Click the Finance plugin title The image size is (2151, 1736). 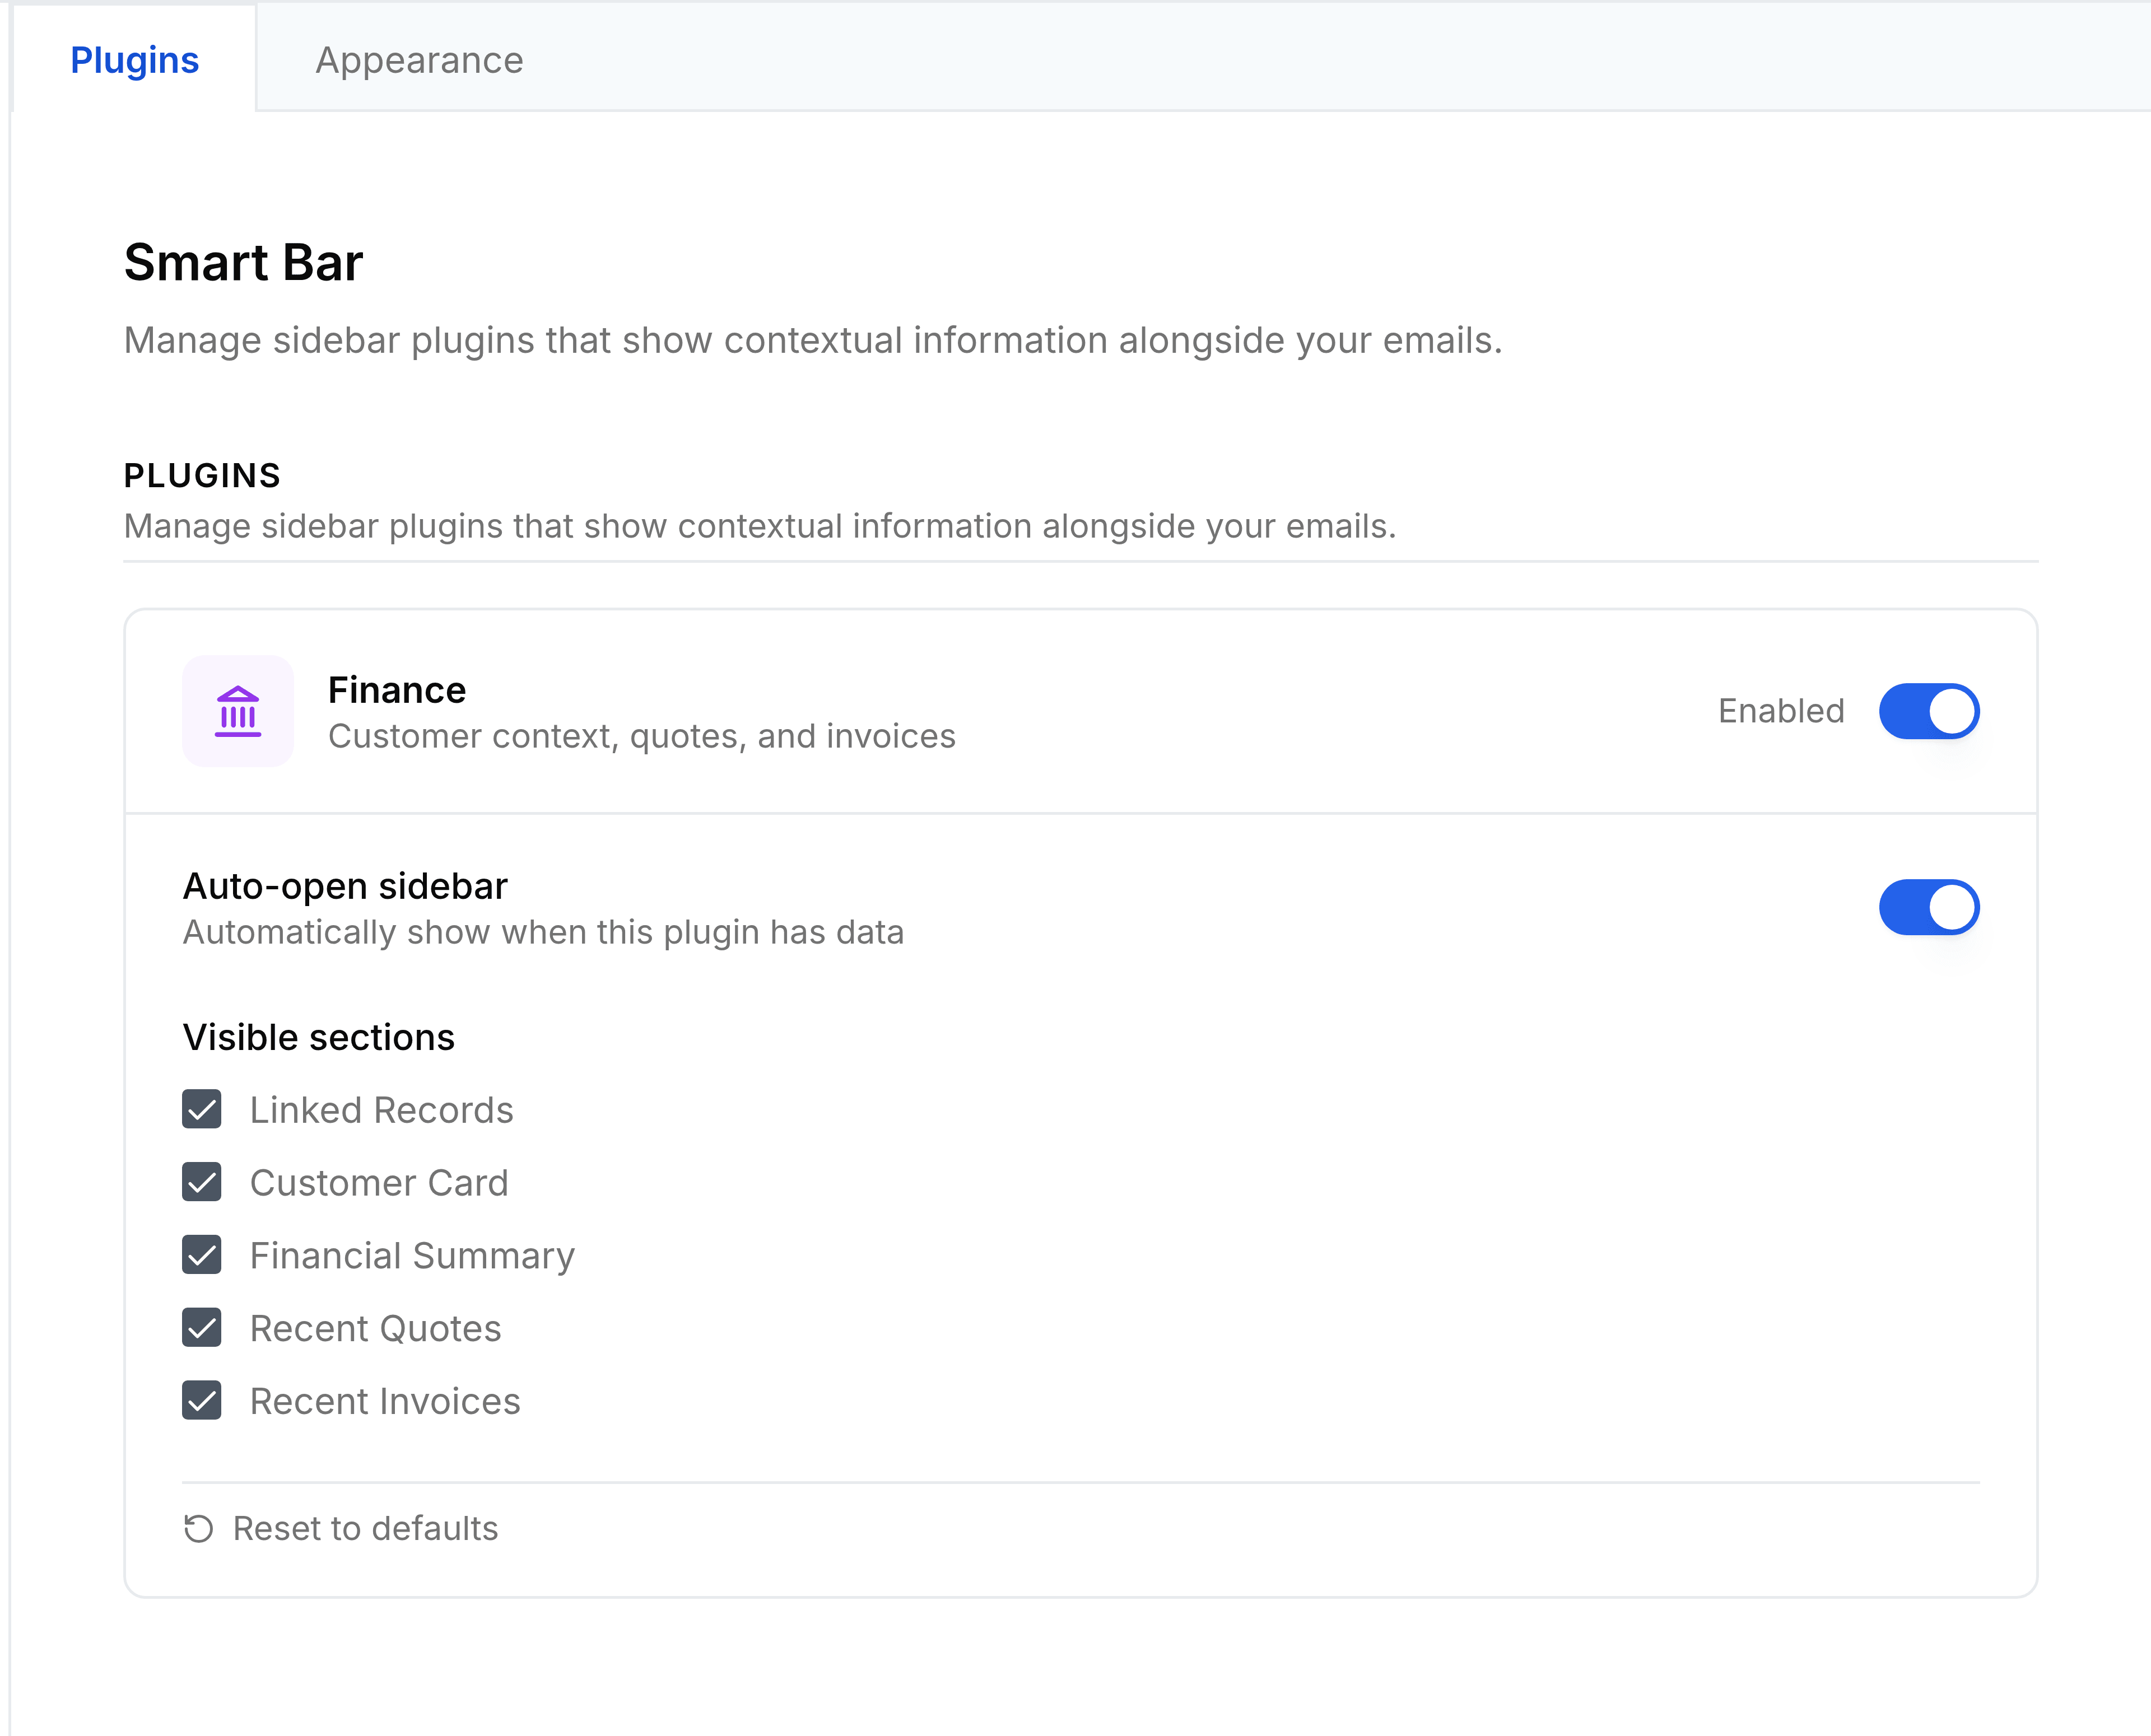click(x=397, y=690)
